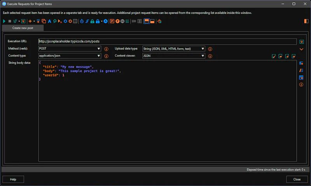The width and height of the screenshot is (311, 186).
Task: Toggle the orange-bottom layout button
Action: click(152, 21)
